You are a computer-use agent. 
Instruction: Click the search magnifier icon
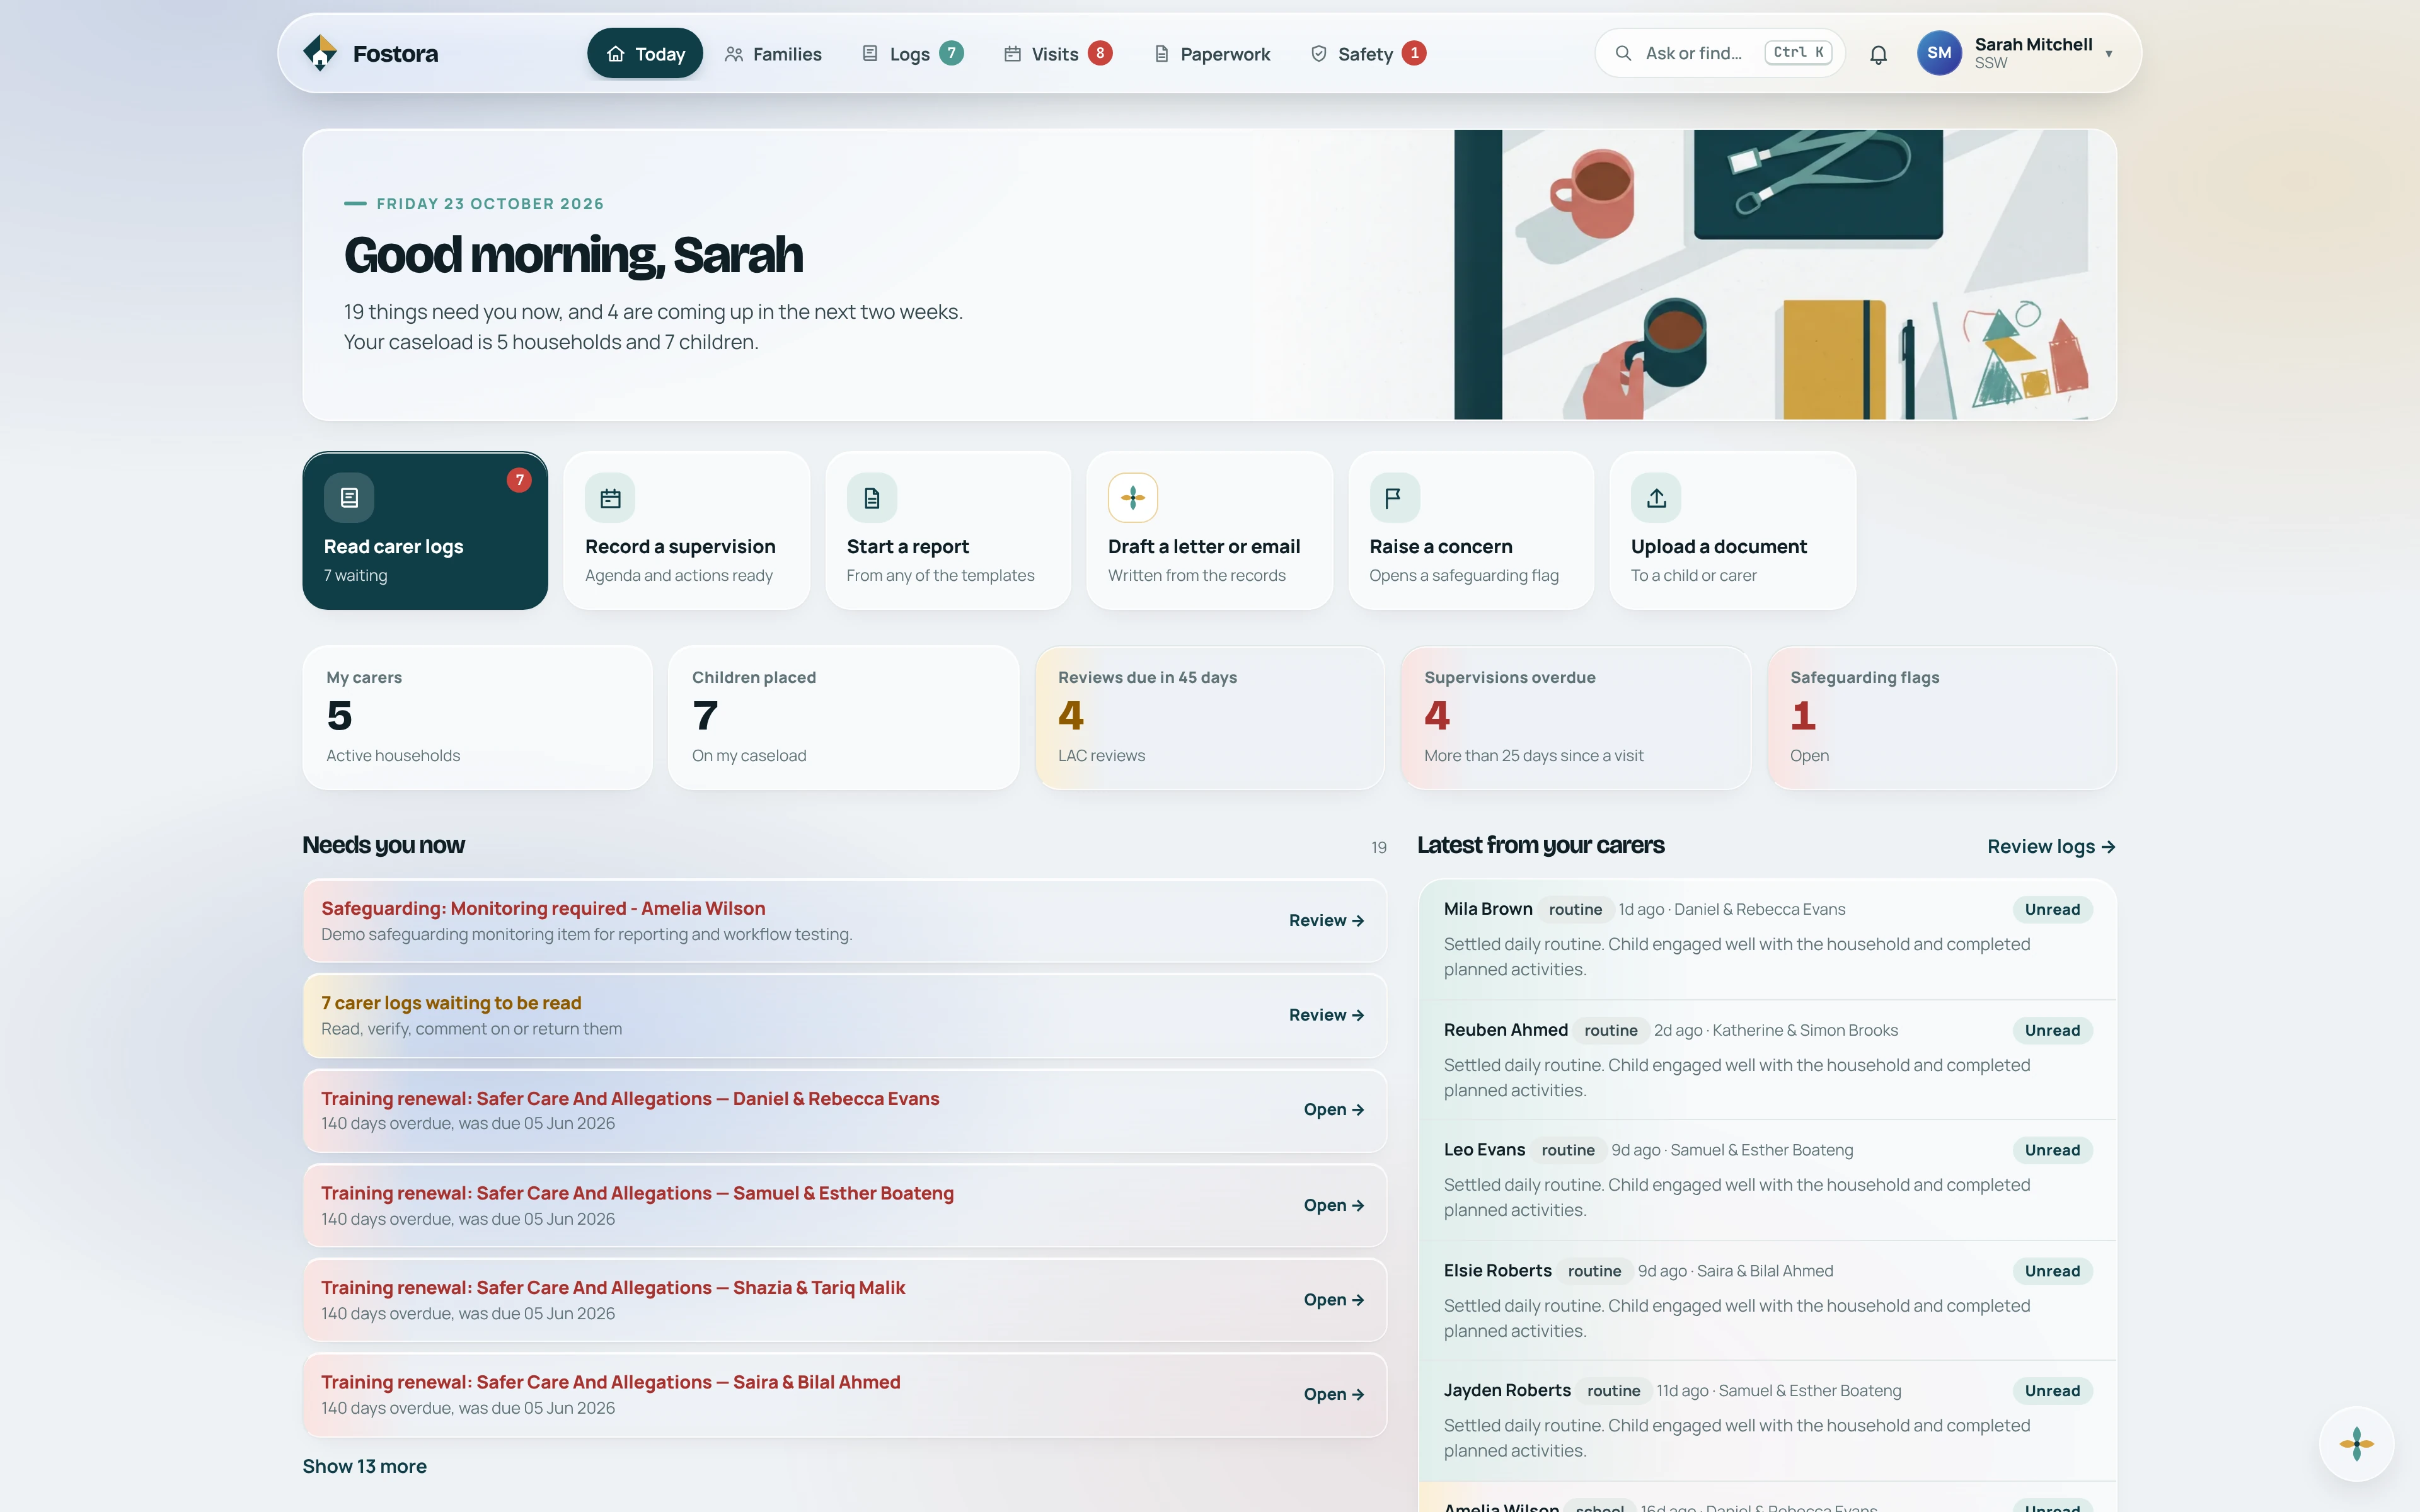point(1623,53)
